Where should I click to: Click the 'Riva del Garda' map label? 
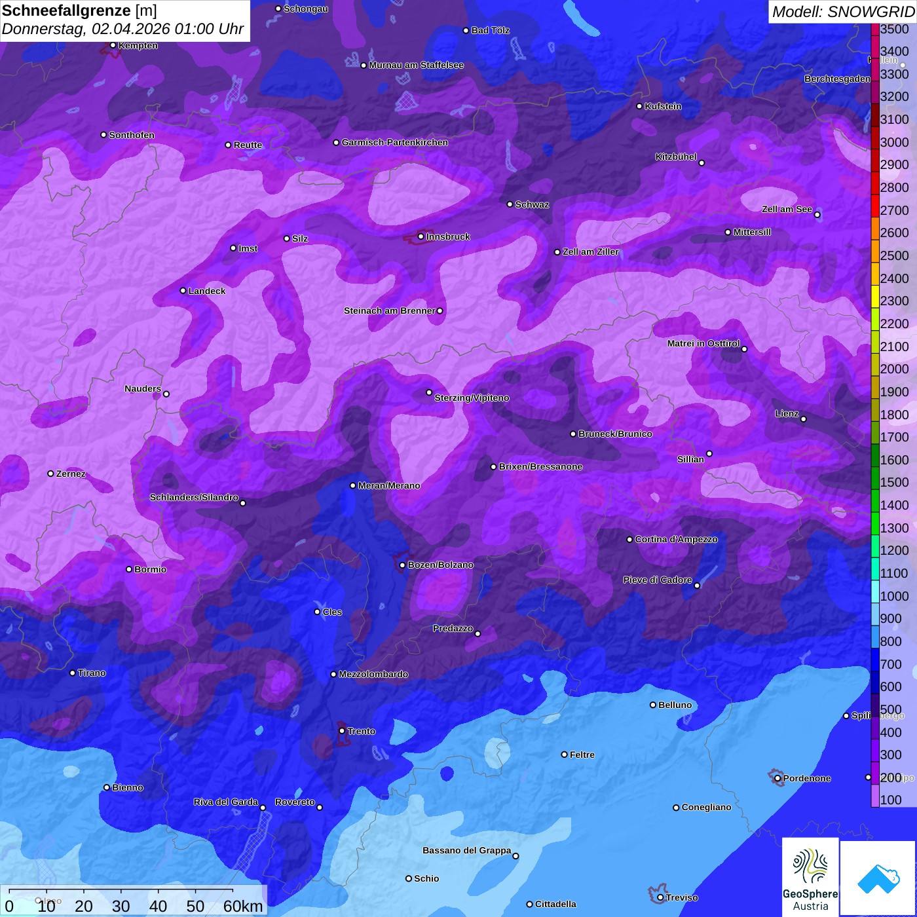(x=226, y=802)
